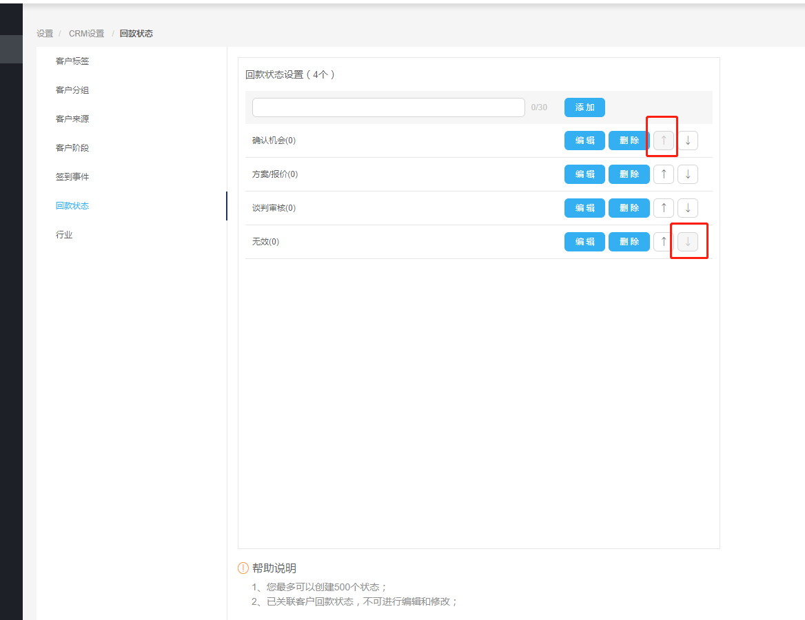Screen dimensions: 805x620
Task: Click move down arrow for 方案/报价
Action: click(687, 174)
